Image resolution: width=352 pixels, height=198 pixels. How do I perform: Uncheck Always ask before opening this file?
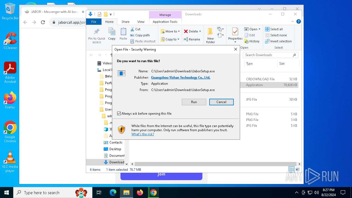119,113
